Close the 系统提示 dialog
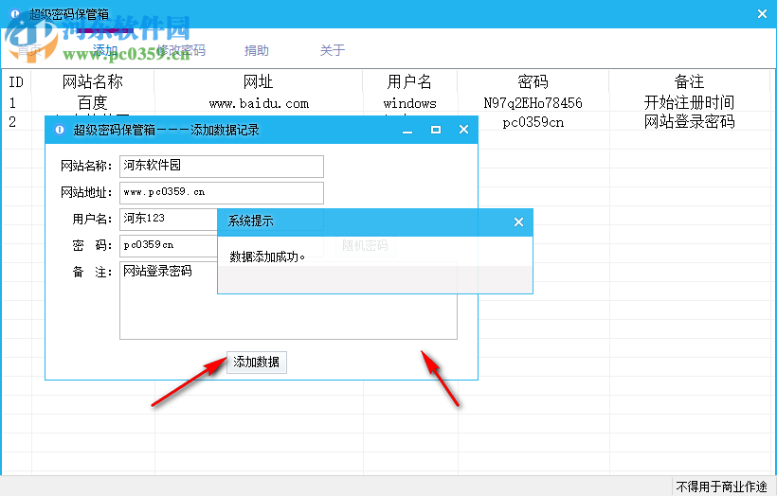The image size is (777, 496). click(519, 222)
